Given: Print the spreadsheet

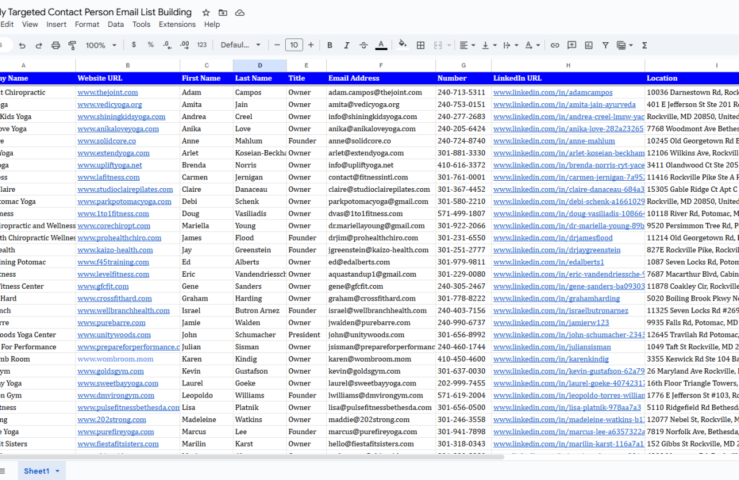Looking at the screenshot, I should click(x=56, y=45).
